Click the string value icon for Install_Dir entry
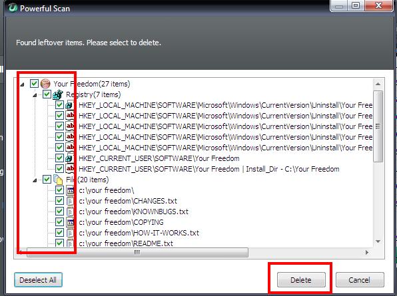The image size is (397, 296). click(70, 169)
